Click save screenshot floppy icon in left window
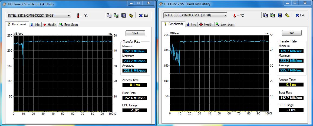313x126 pixels. tap(124, 16)
